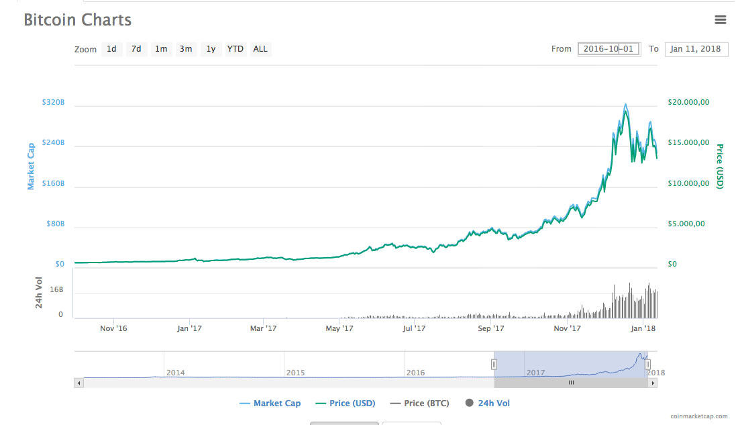
Task: Open the chart context hamburger menu
Action: coord(720,19)
